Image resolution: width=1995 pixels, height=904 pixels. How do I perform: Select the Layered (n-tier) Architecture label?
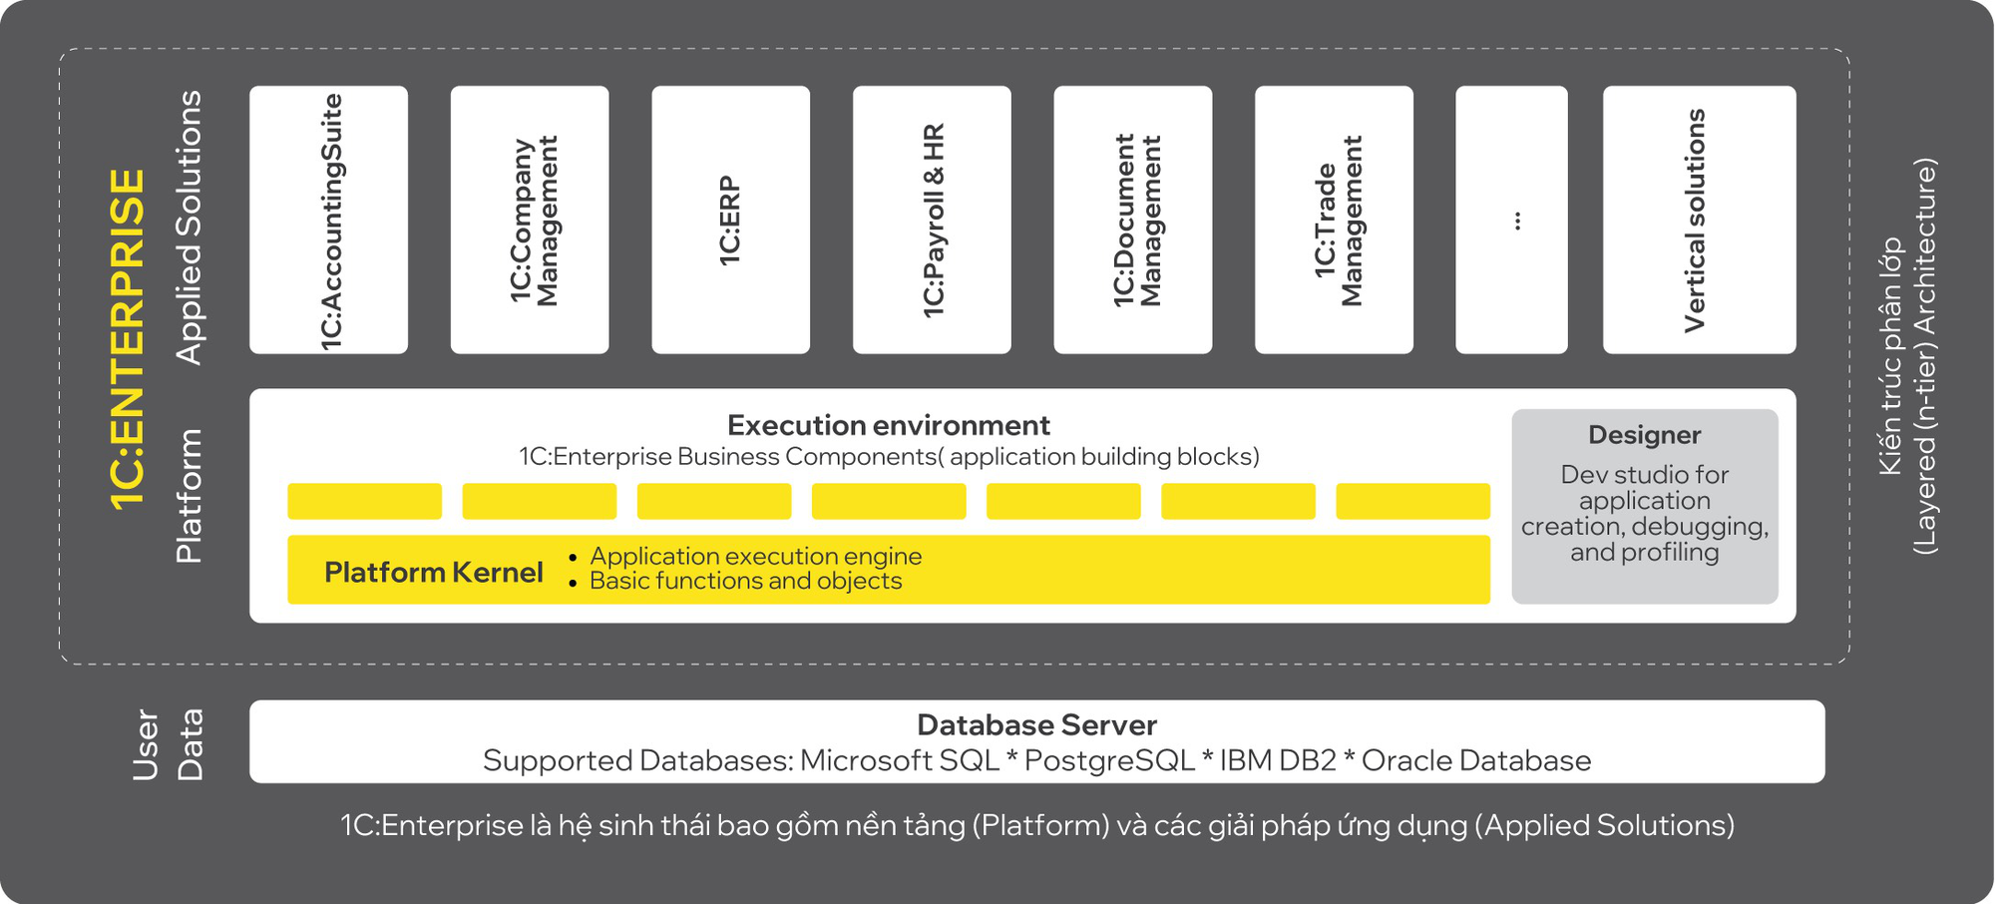[x=1924, y=356]
